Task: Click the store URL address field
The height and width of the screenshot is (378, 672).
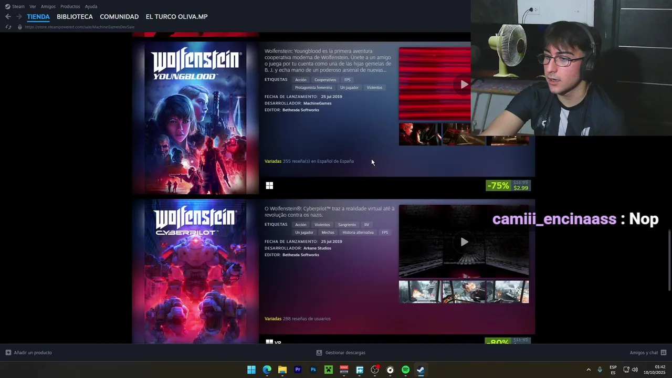Action: pyautogui.click(x=79, y=27)
